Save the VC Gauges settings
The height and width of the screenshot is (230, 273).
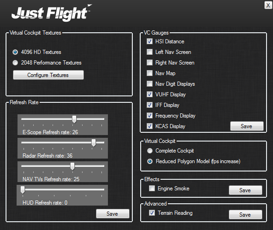pos(247,126)
